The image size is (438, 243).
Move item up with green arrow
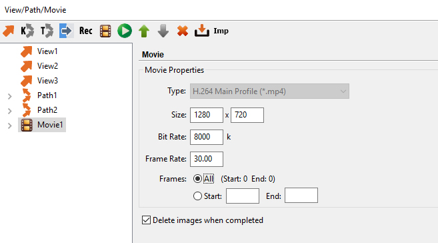click(144, 31)
